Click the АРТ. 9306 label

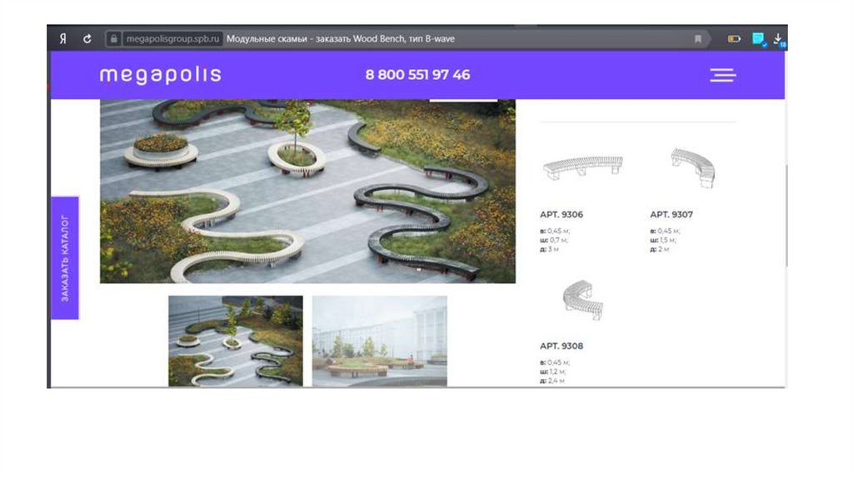[x=561, y=215]
